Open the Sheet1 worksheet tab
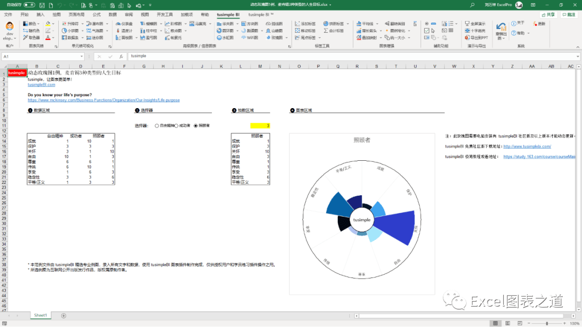Screen dimensions: 582x327 [x=40, y=316]
